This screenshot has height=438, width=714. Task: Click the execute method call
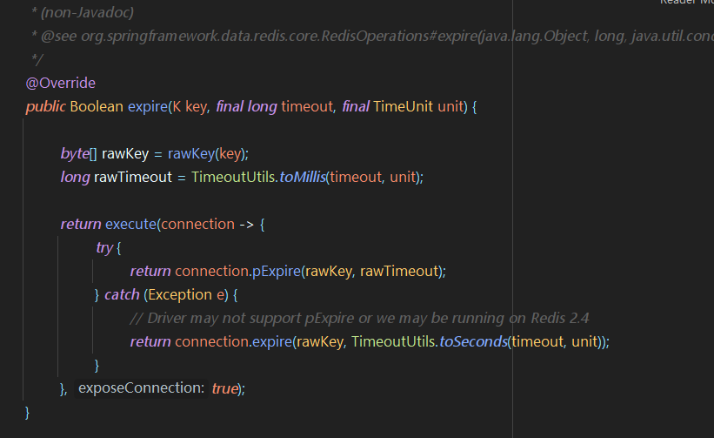pyautogui.click(x=130, y=225)
